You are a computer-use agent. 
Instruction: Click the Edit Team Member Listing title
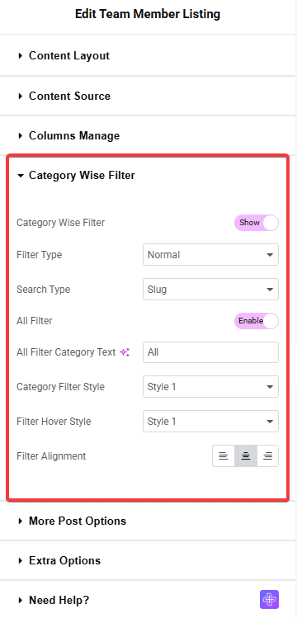(x=148, y=14)
